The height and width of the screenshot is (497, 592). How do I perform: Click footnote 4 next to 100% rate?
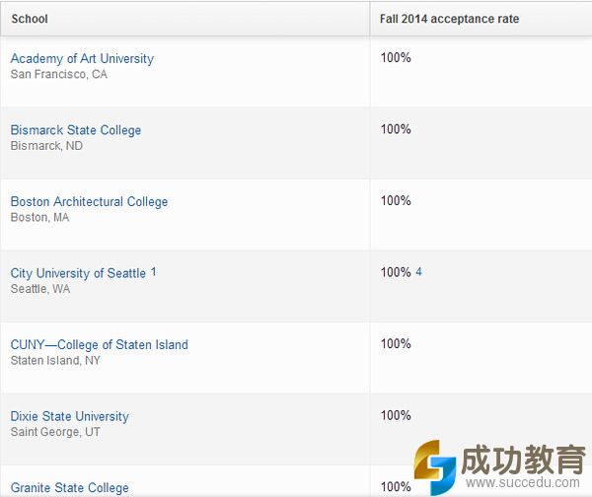(418, 272)
